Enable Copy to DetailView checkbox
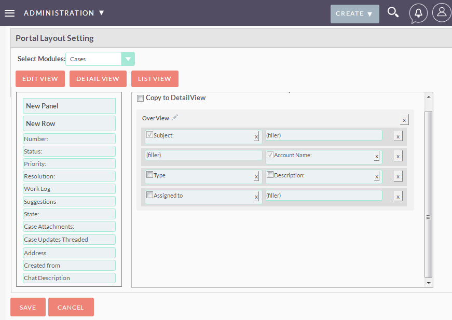Image resolution: width=452 pixels, height=320 pixels. 141,98
